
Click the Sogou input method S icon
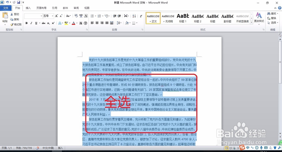tap(242, 147)
